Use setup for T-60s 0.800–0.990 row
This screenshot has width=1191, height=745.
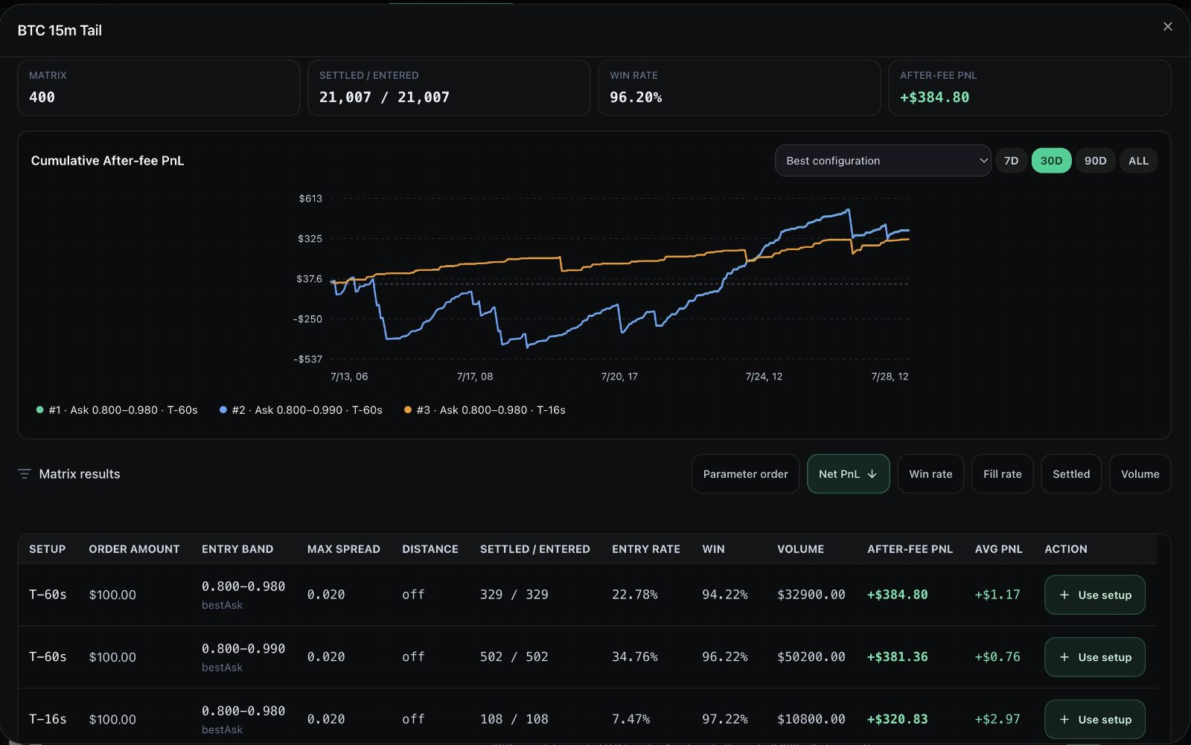click(1095, 657)
